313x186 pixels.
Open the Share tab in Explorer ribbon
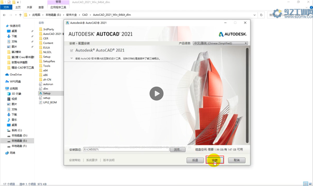point(30,7)
